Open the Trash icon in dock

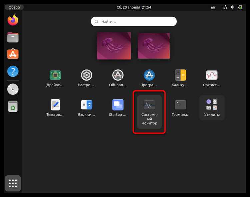(x=13, y=106)
